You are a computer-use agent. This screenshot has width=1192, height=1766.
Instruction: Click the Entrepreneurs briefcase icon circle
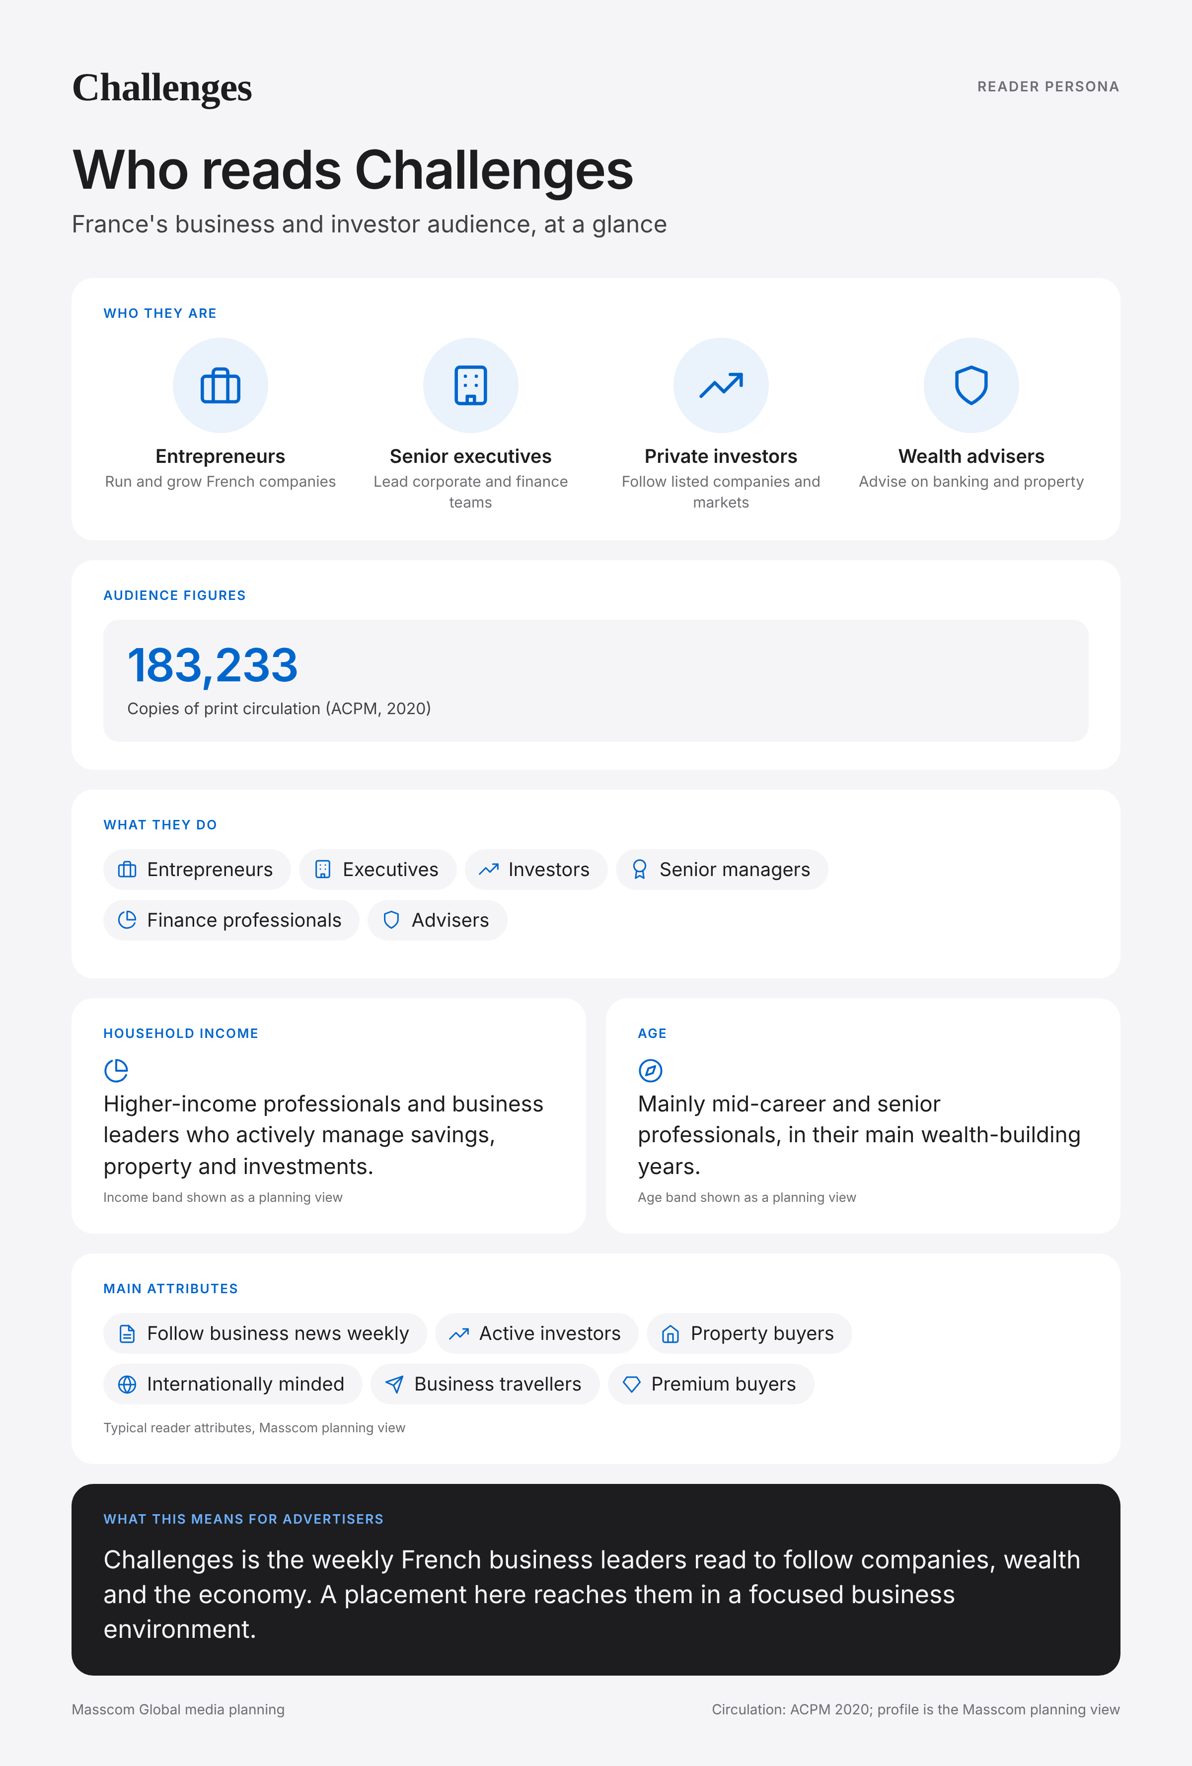(x=221, y=385)
